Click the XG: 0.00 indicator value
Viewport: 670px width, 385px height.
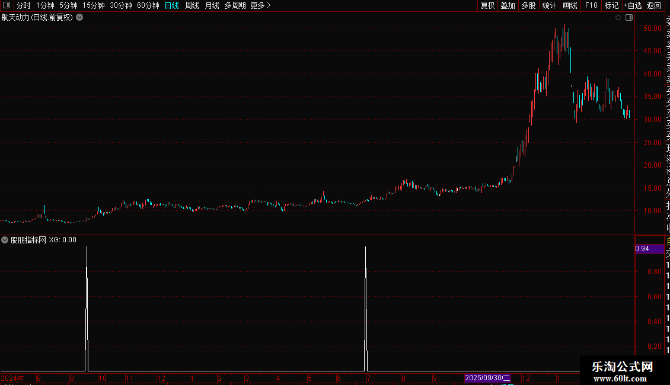62,240
